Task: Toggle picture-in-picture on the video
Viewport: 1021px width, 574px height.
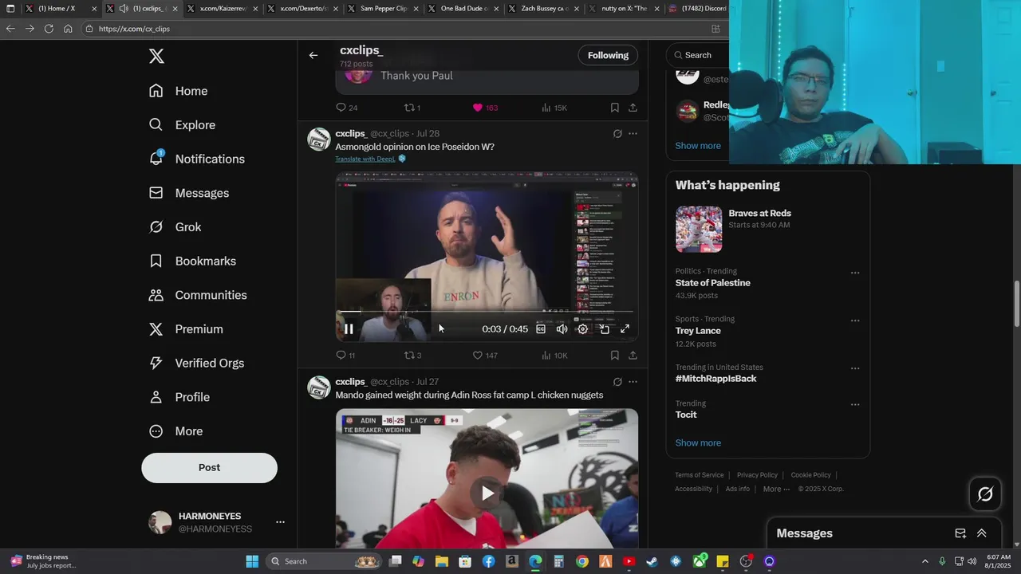Action: click(605, 329)
